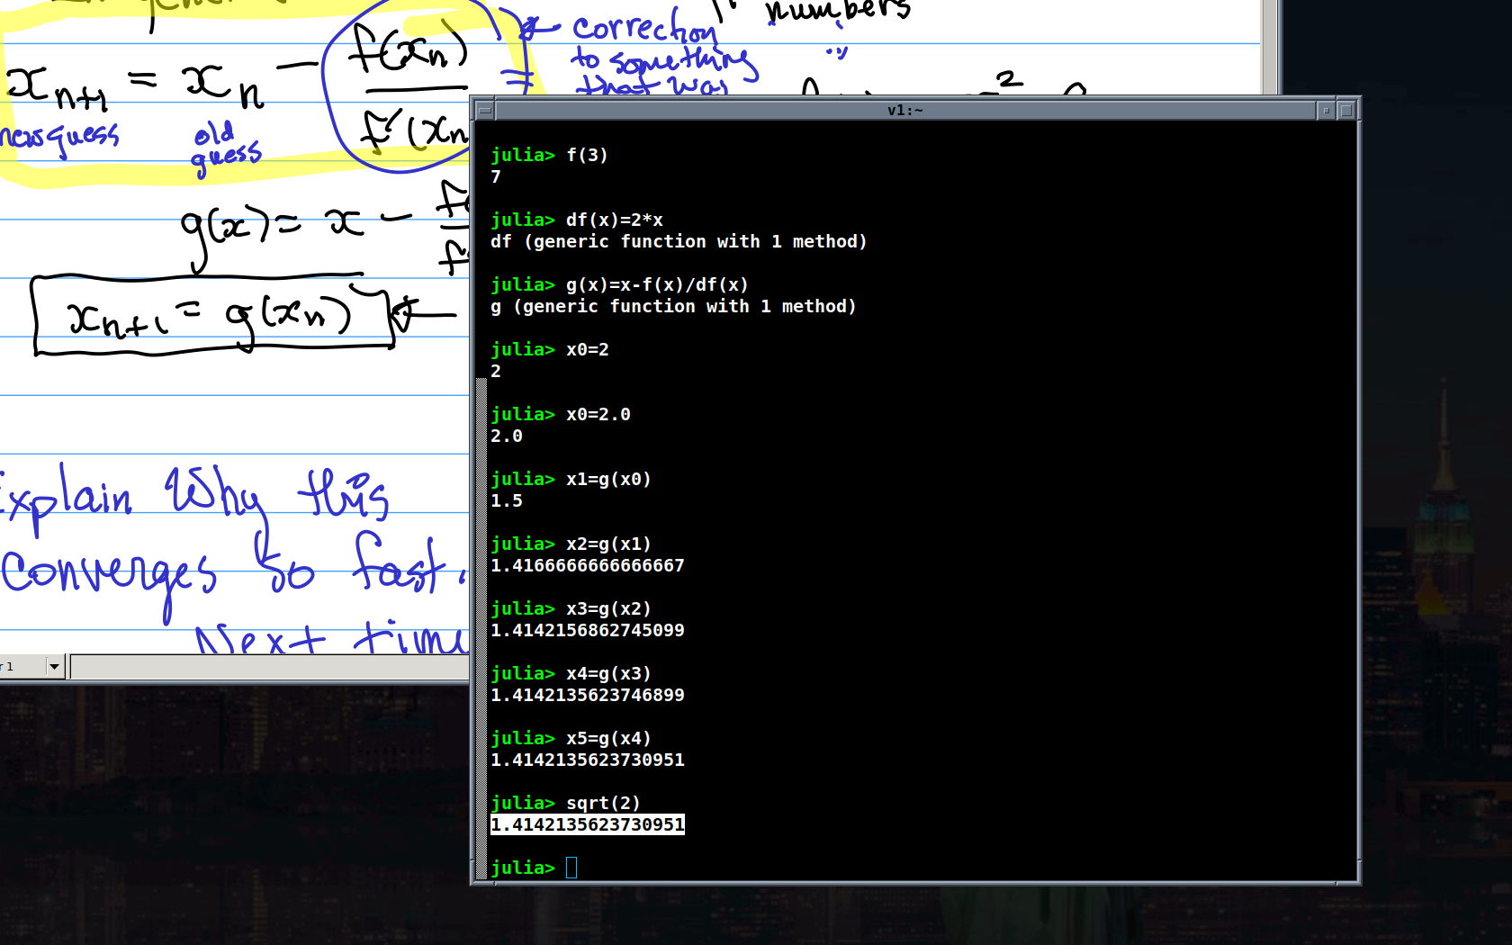Open the terminal window menu button
The height and width of the screenshot is (945, 1512).
[x=484, y=110]
